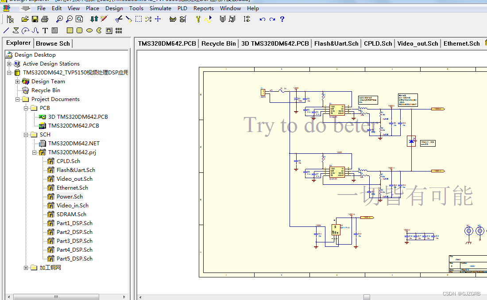Collapse the TMS320DM642.prj tree node
Screen dimensions: 487x300
pyautogui.click(x=34, y=152)
